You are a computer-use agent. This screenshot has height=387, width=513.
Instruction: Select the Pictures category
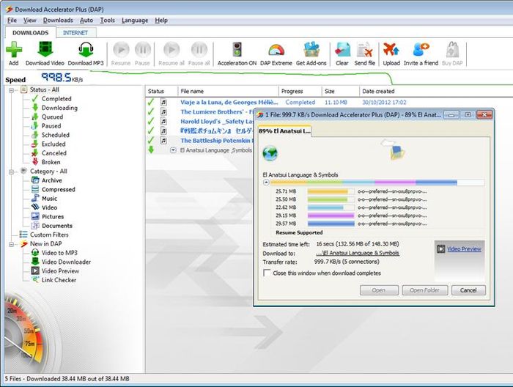pos(52,217)
